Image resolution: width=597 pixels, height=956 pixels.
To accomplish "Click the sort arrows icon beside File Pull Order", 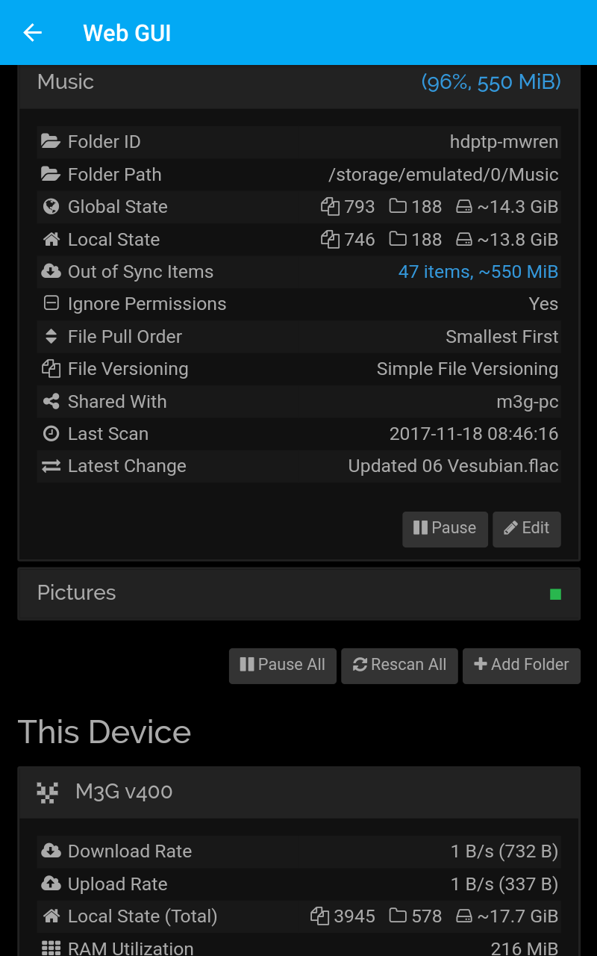I will [50, 336].
